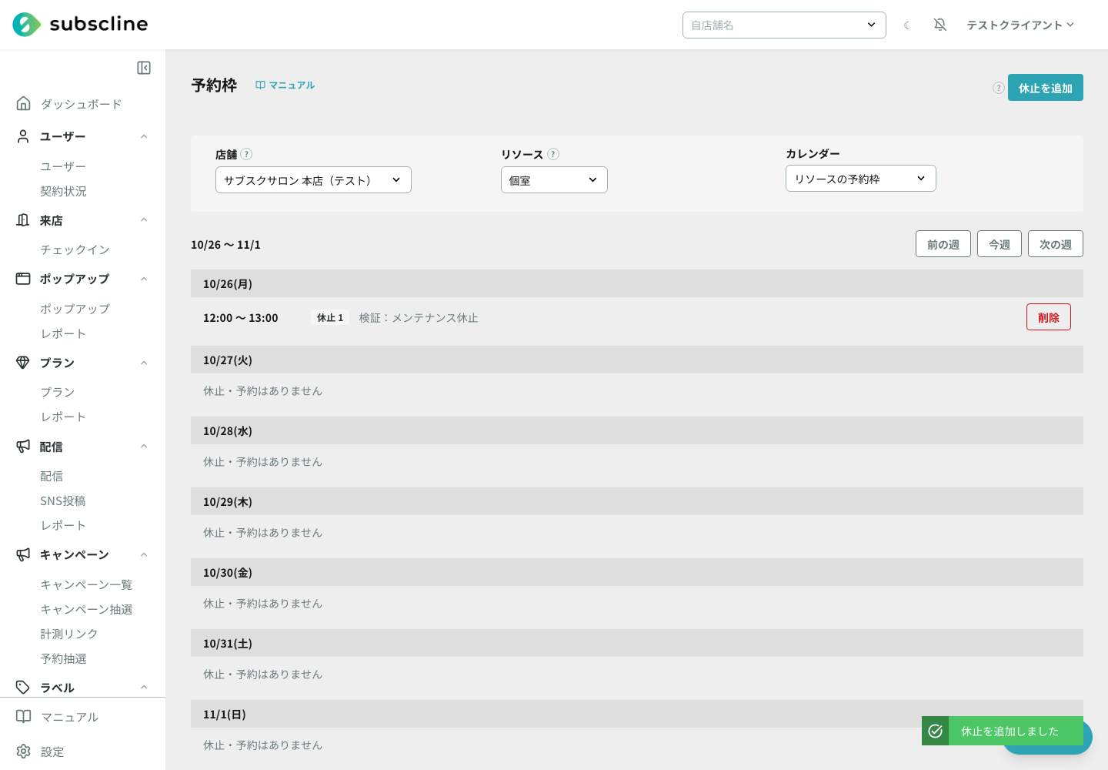Click the 配信 megaphone icon

pos(23,447)
